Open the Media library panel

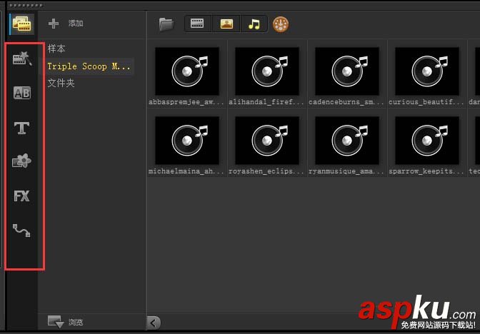coord(21,24)
